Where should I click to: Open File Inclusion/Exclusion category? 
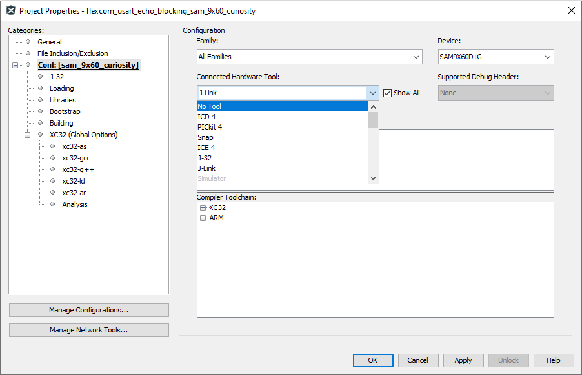72,53
